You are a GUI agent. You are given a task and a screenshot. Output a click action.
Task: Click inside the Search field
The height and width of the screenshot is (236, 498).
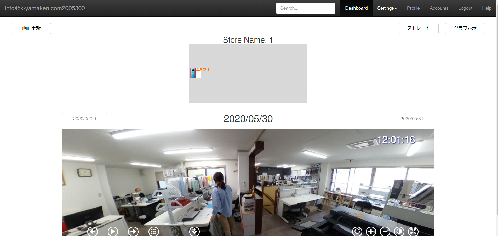pyautogui.click(x=306, y=8)
